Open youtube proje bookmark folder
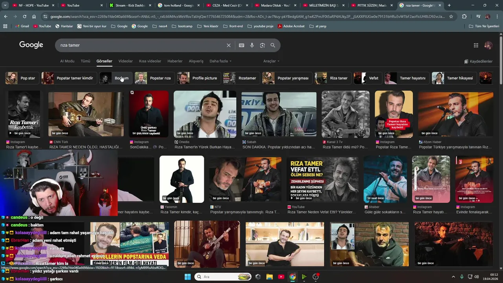 tap(260, 26)
